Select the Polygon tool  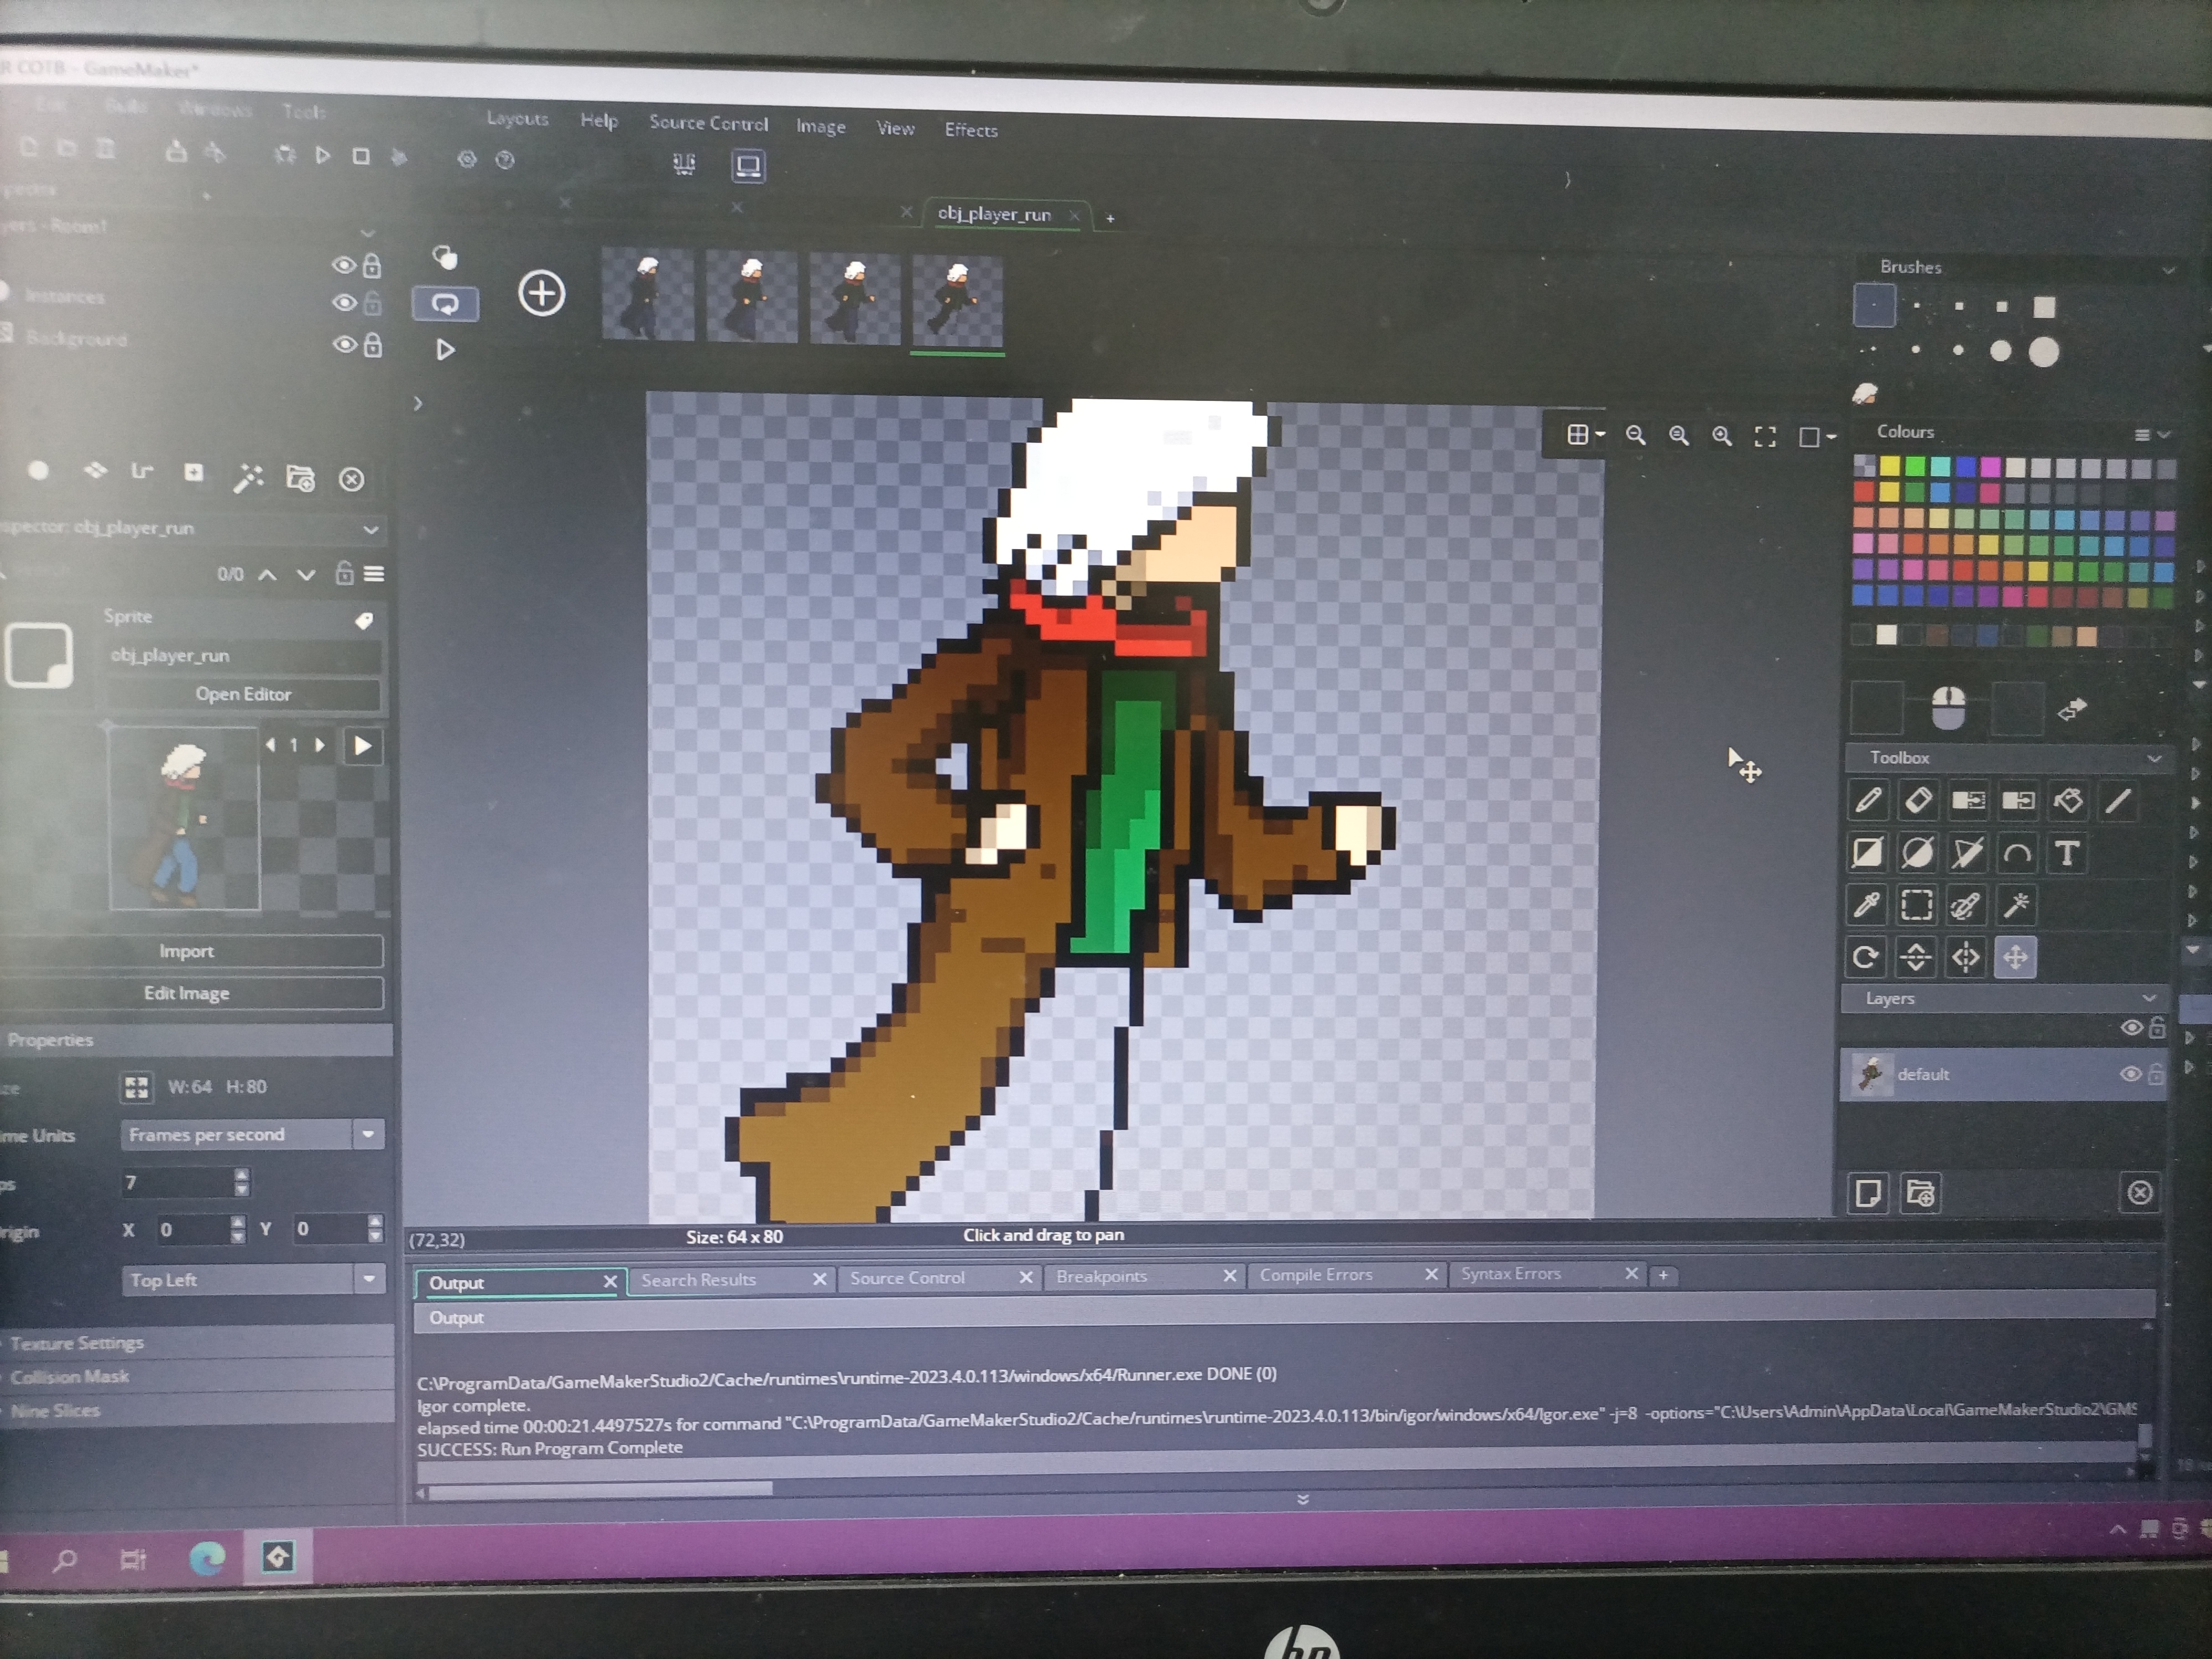click(1967, 853)
